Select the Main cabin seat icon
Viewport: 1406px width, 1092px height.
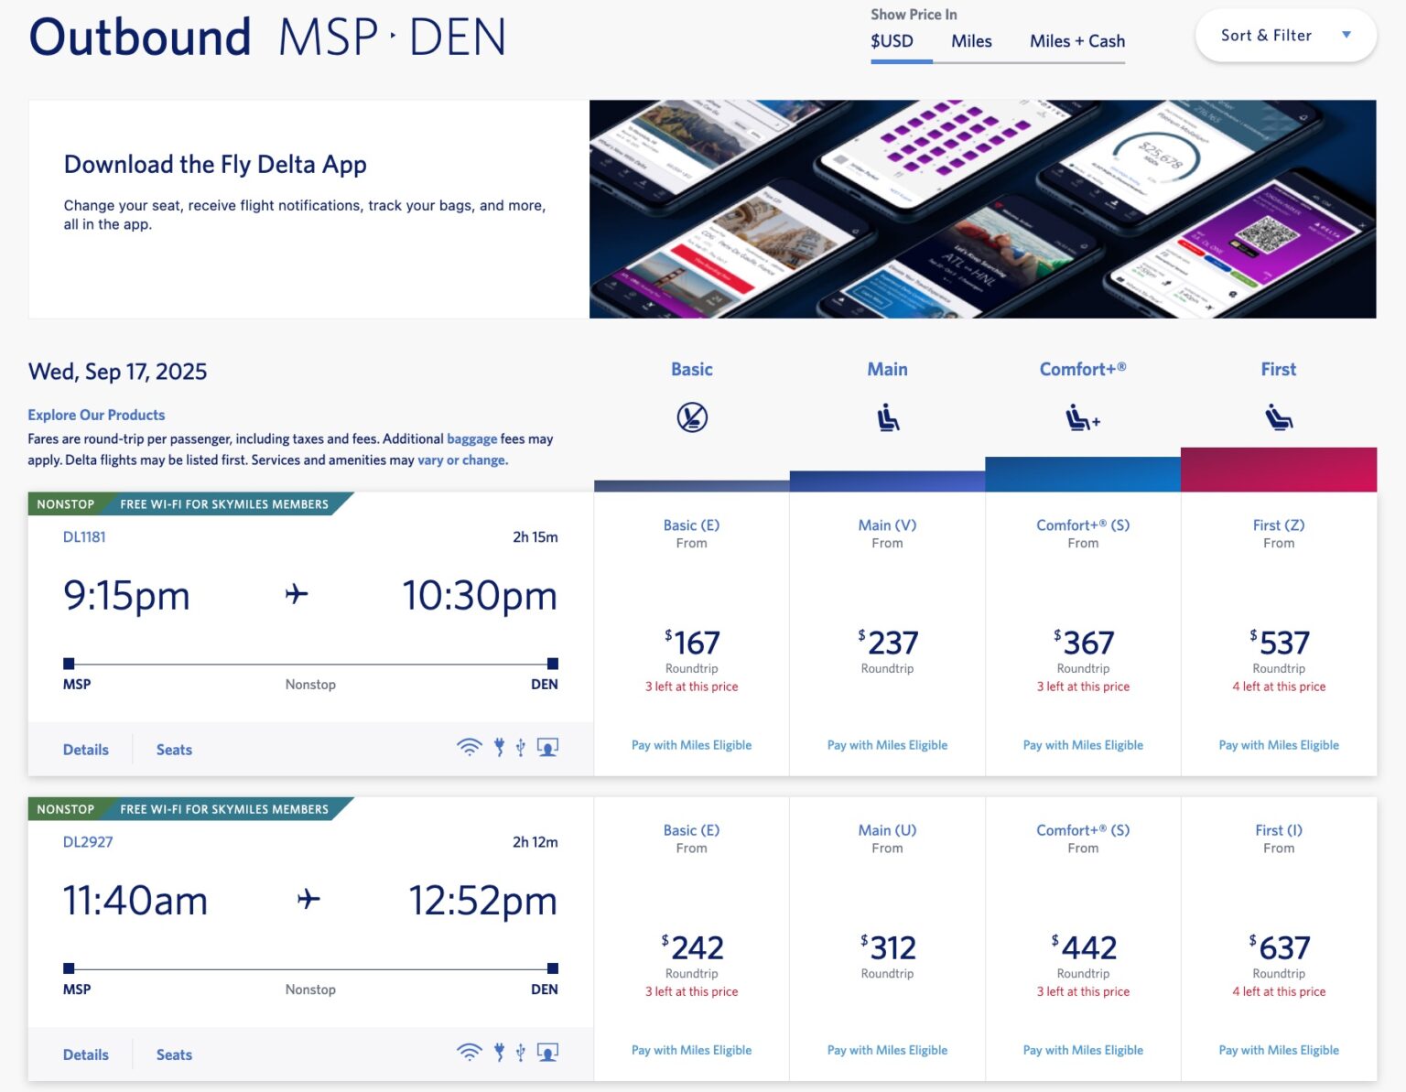pos(886,416)
